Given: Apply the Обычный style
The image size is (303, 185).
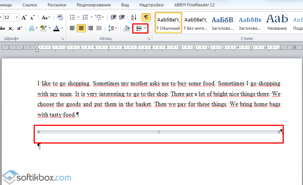Looking at the screenshot, I should pyautogui.click(x=168, y=23).
